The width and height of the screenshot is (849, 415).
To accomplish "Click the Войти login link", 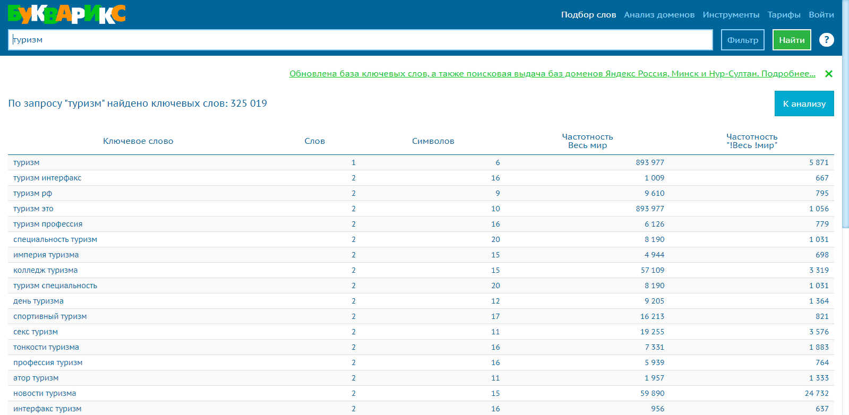I will coord(821,15).
